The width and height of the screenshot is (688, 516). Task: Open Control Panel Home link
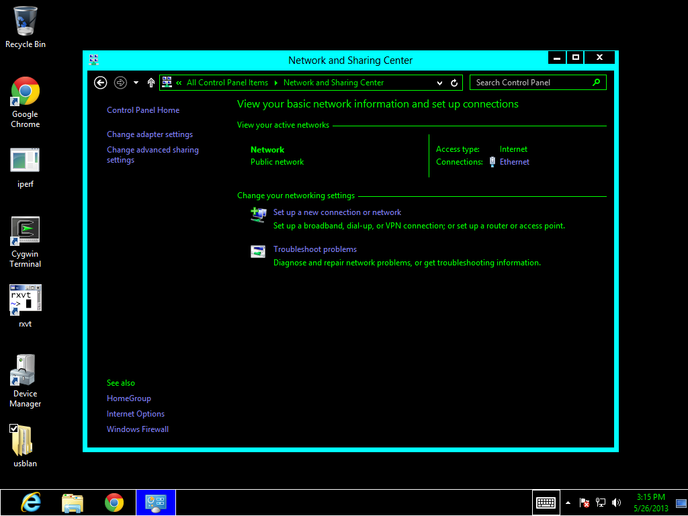143,110
